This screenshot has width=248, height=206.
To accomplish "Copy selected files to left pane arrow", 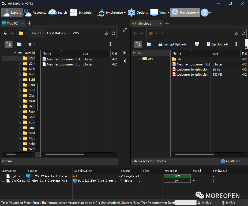I will coord(125,61).
